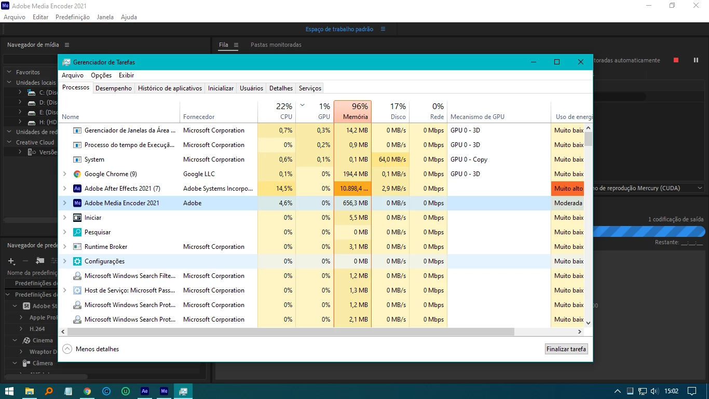Switch to the Desempenho tab
This screenshot has height=399, width=709.
[114, 88]
